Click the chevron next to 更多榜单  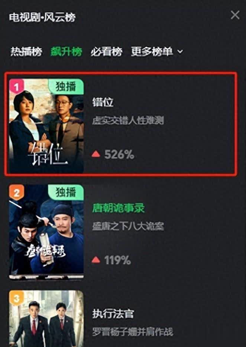click(180, 52)
